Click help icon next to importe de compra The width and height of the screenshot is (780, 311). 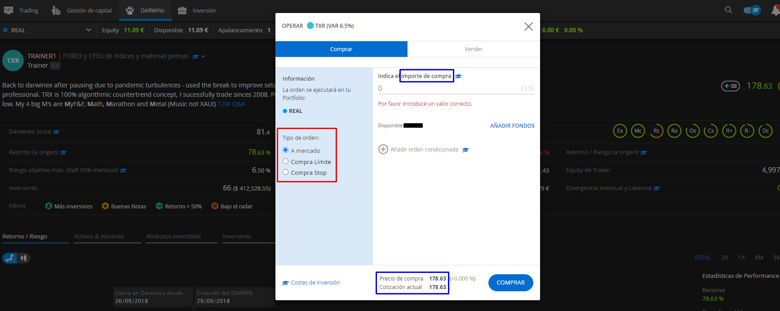tap(459, 76)
